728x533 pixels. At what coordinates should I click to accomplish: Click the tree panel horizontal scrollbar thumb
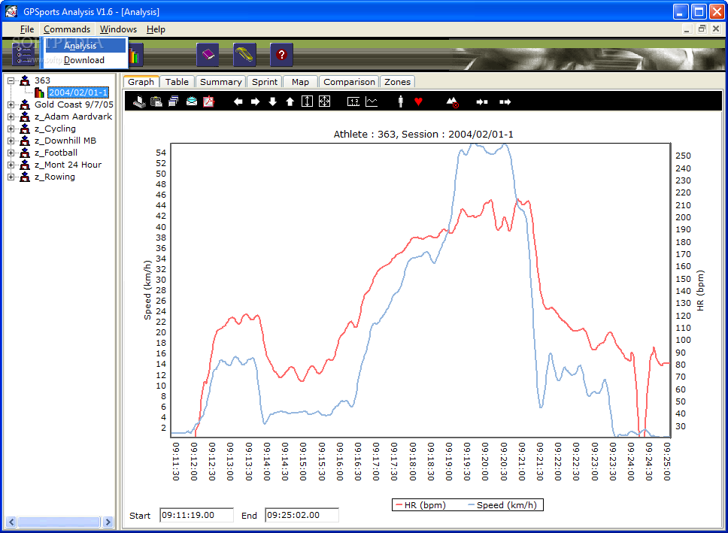[59, 522]
